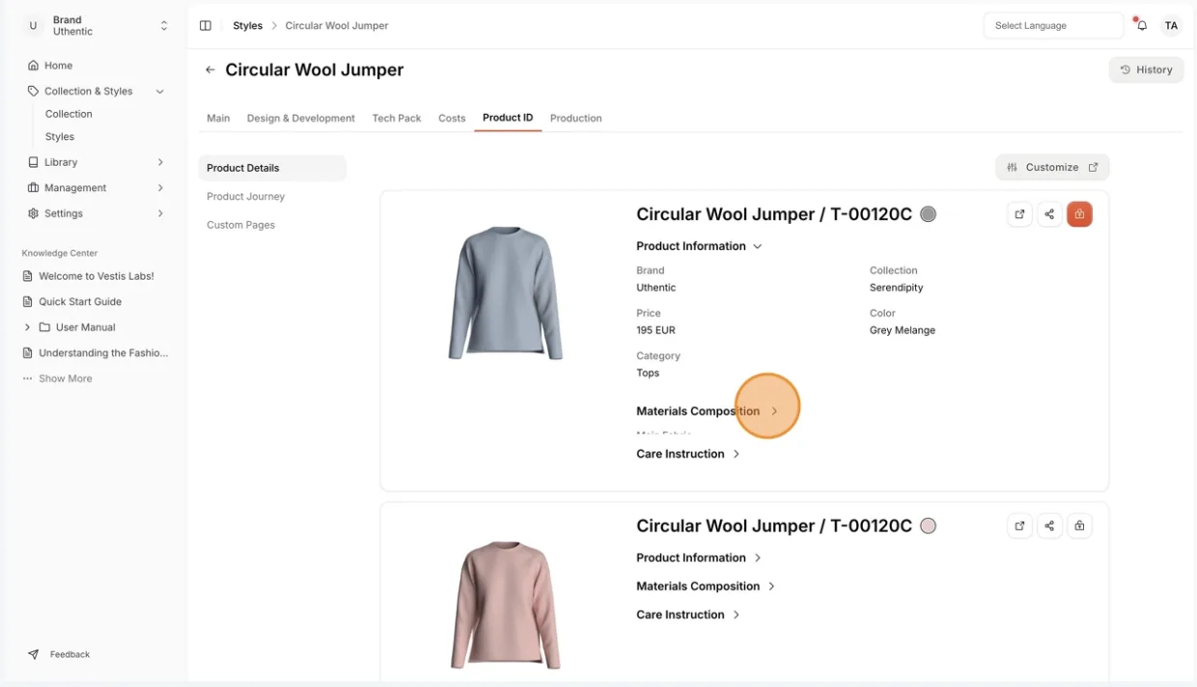
Task: Open the pink jumper card in a new window
Action: coord(1019,526)
